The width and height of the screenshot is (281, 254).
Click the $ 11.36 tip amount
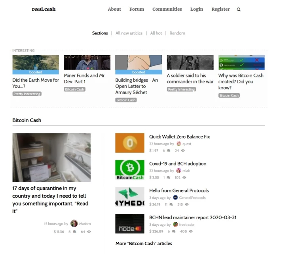click(59, 232)
